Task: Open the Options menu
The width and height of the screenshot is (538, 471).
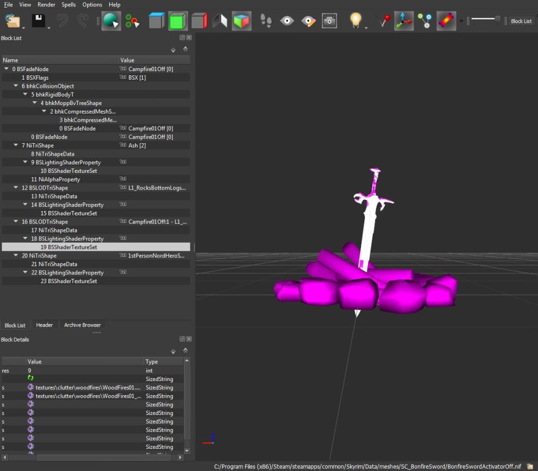Action: [x=93, y=4]
